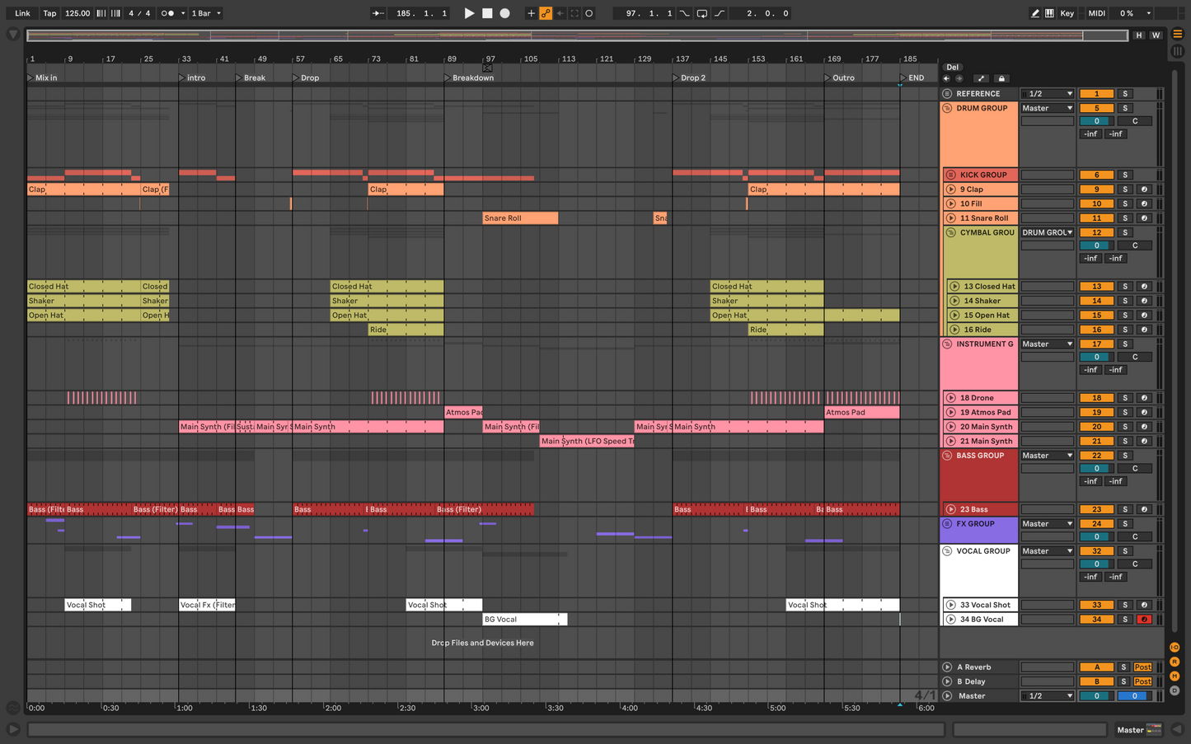This screenshot has height=744, width=1191.
Task: Show the I-O section
Action: (1175, 648)
